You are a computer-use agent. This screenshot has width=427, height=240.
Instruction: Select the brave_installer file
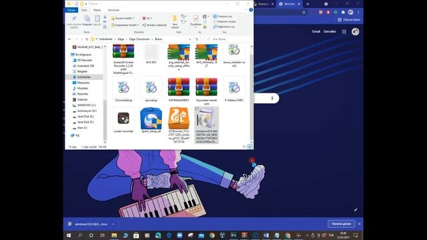click(x=234, y=56)
